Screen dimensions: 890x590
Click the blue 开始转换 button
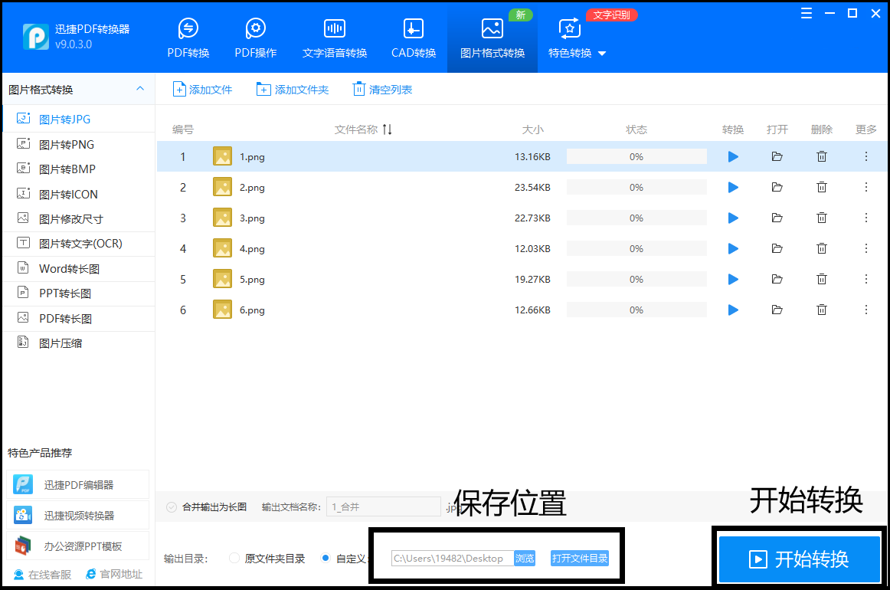[x=799, y=559]
